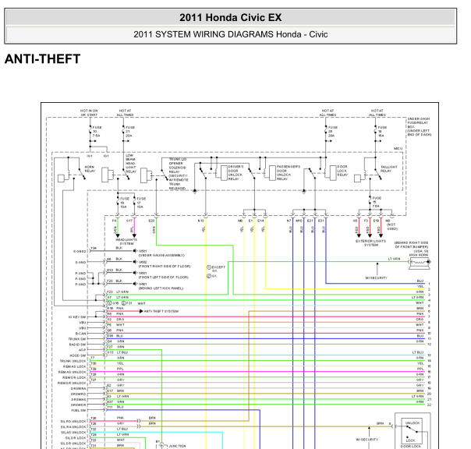Click the E17 BRN wire label
The width and height of the screenshot is (471, 449).
pyautogui.click(x=115, y=391)
